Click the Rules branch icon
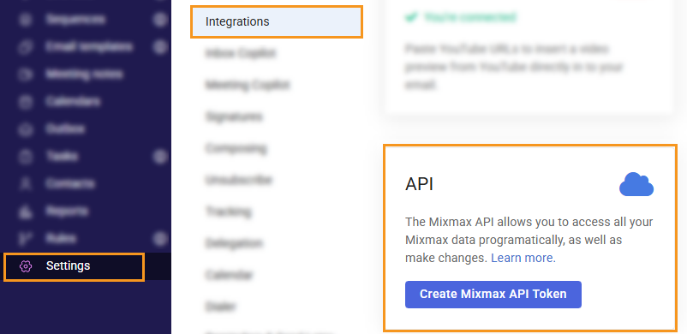687x334 pixels. [x=26, y=238]
